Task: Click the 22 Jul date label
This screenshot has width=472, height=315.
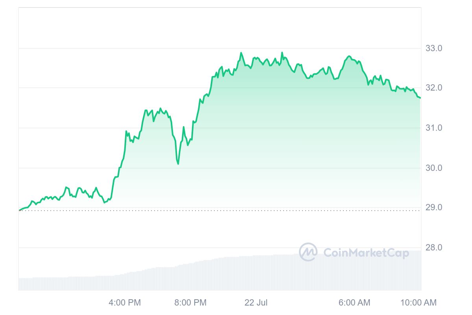Action: (x=256, y=303)
